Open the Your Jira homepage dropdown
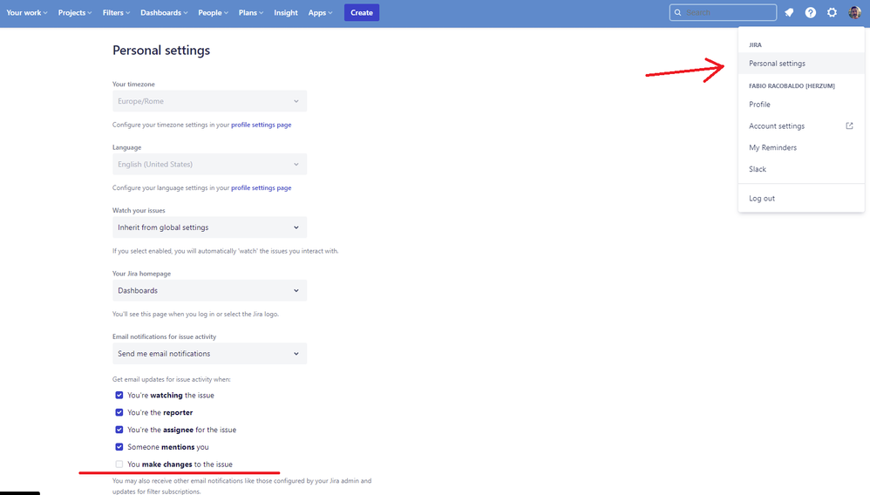Screen dimensions: 870x495 (209, 290)
